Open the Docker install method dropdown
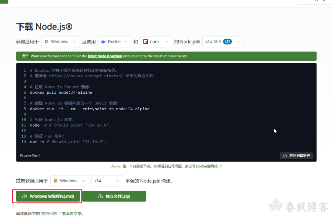This screenshot has width=332, height=217. [x=114, y=42]
